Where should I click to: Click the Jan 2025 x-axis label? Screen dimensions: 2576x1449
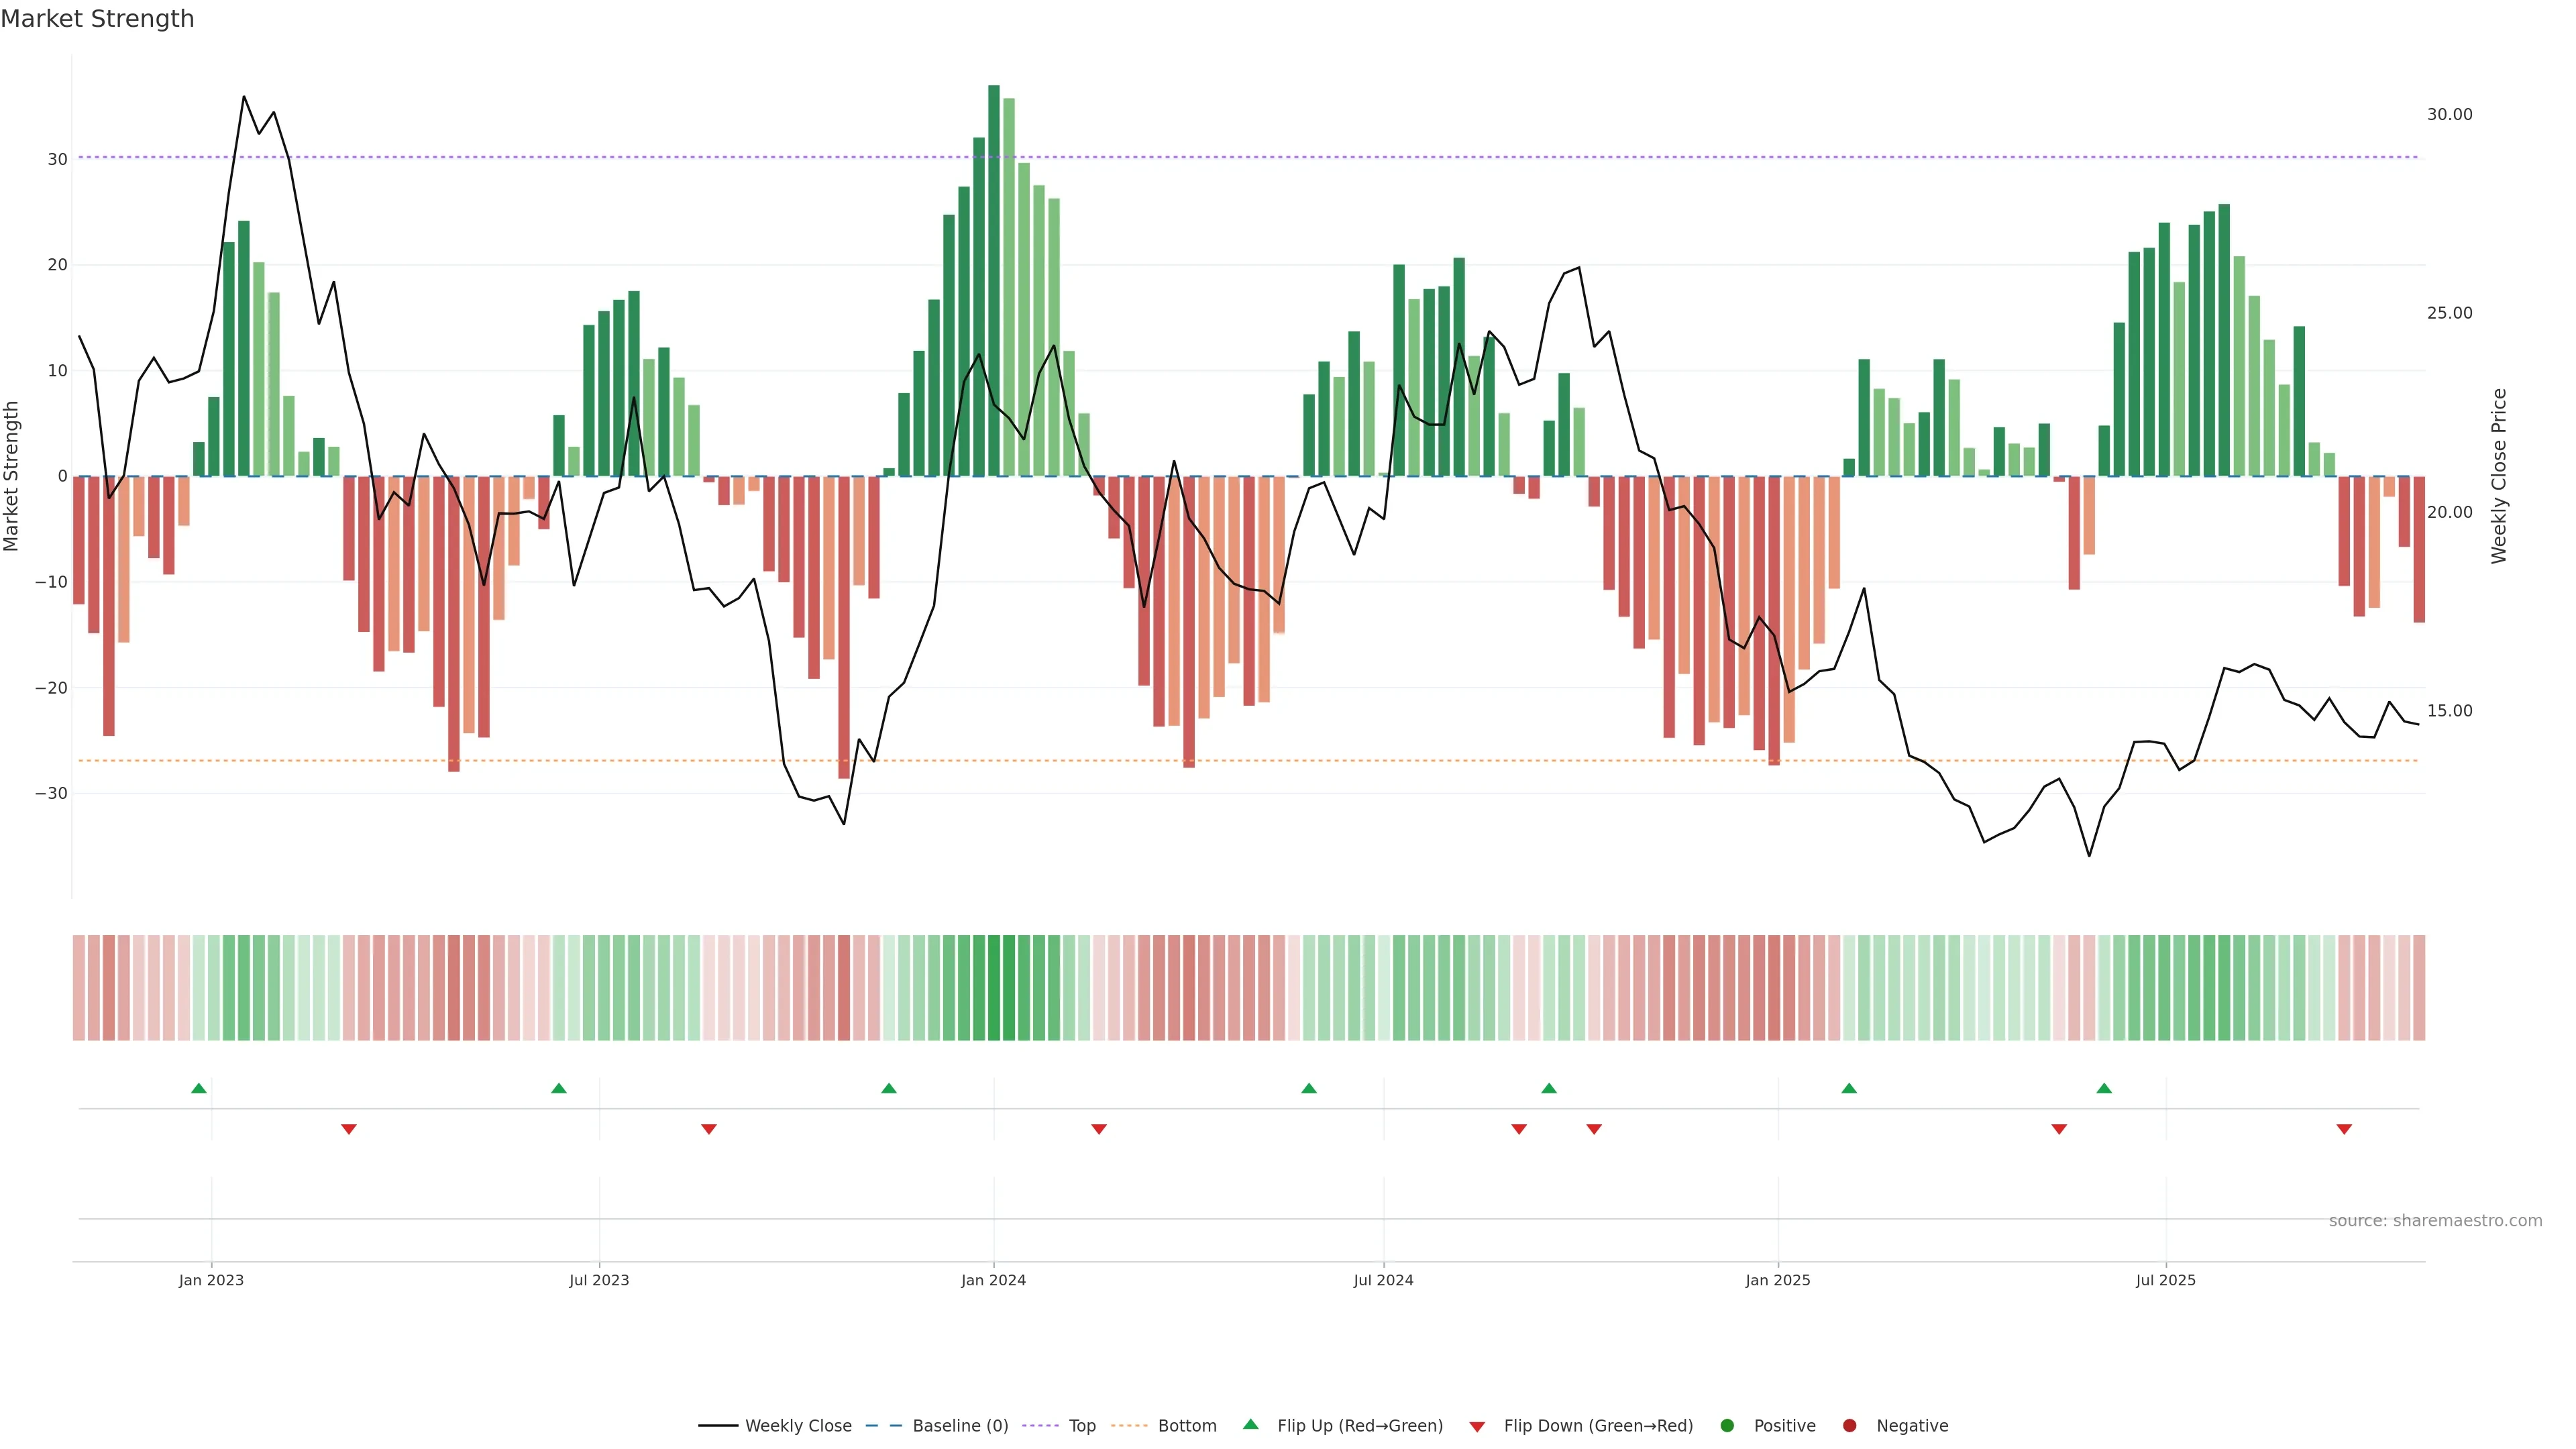(1777, 1280)
